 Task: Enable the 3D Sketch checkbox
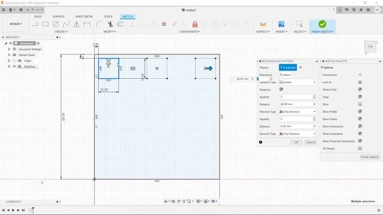click(x=360, y=148)
